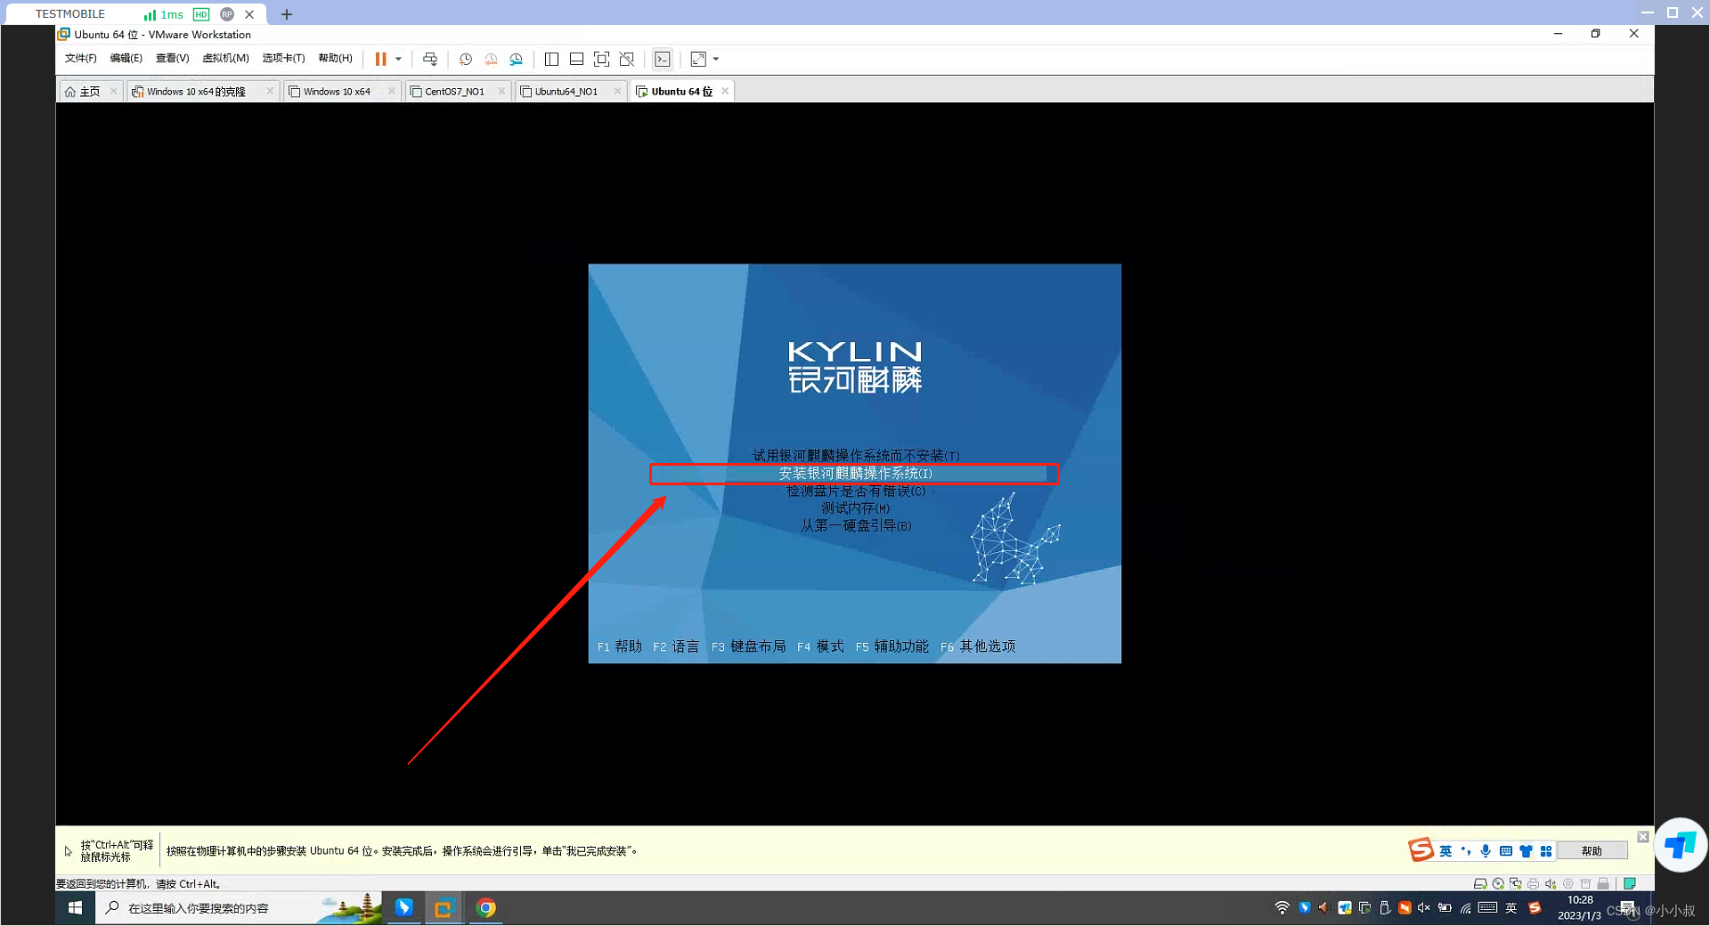Click F3 键盘布局 in installer footer

748,646
